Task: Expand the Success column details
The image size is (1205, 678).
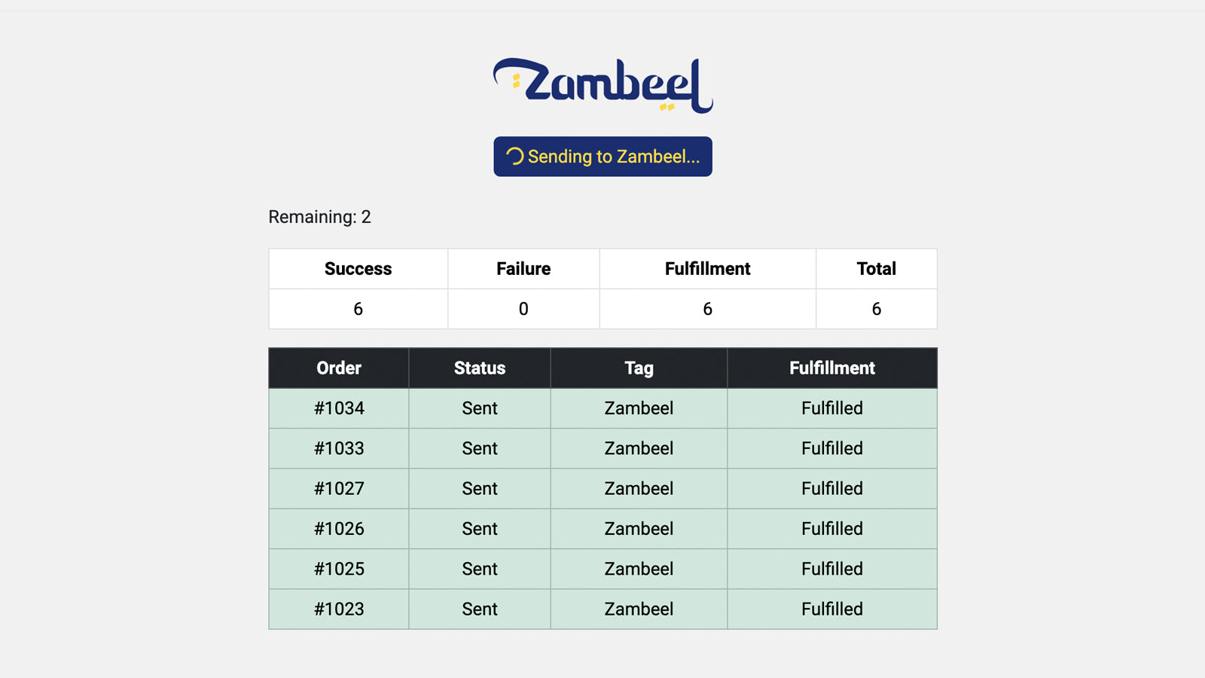Action: pos(358,268)
